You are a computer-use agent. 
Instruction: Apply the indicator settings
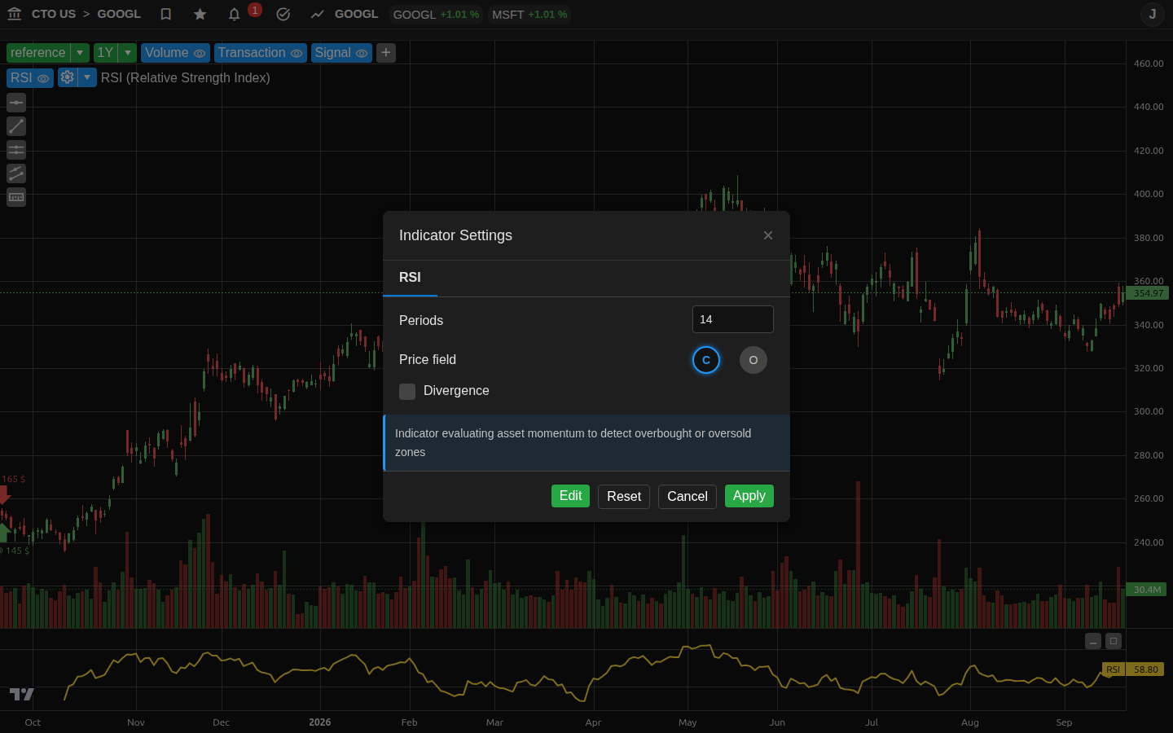point(749,496)
